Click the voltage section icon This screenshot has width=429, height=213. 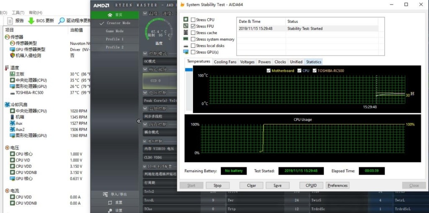coord(7,148)
